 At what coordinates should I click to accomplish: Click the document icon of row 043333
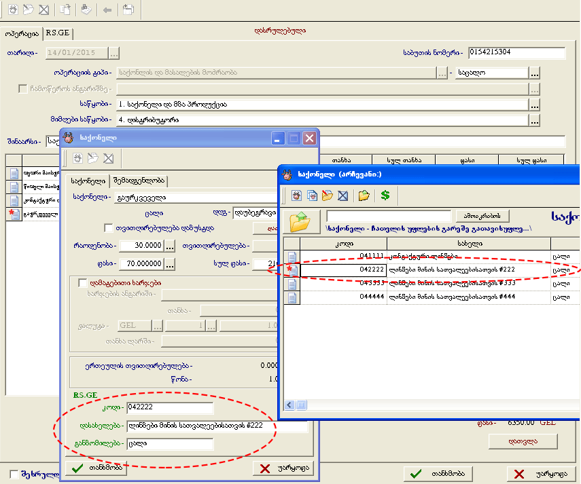point(292,284)
